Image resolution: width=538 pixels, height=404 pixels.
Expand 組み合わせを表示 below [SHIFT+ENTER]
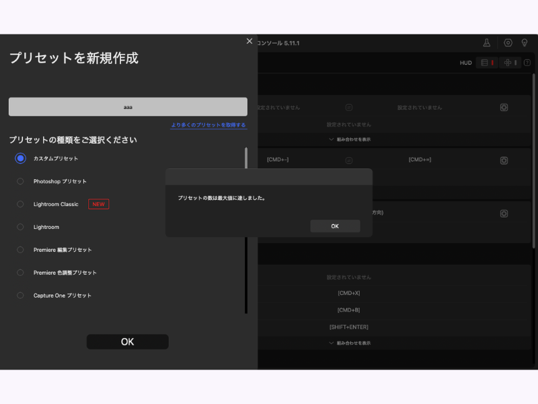[x=349, y=343]
